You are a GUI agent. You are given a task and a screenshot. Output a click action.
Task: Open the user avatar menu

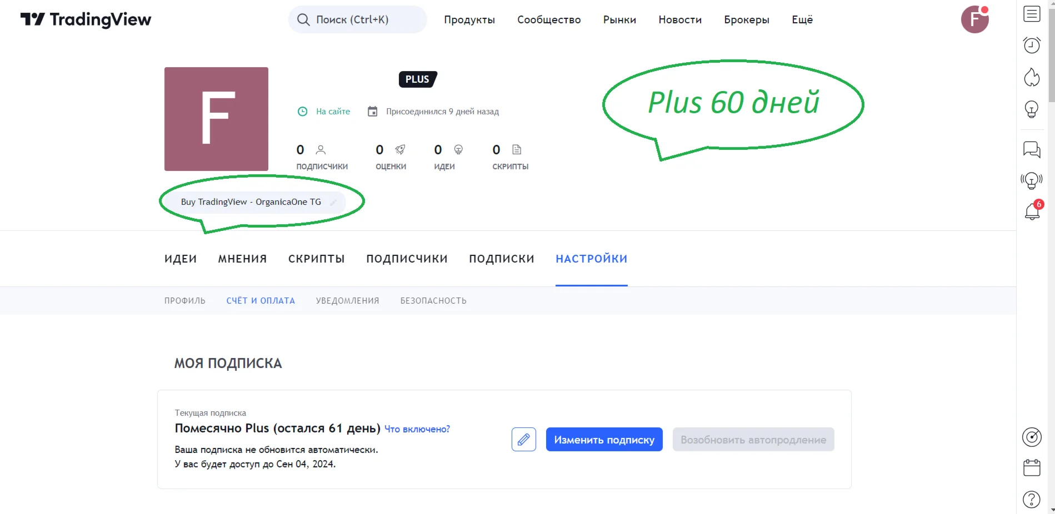[975, 19]
